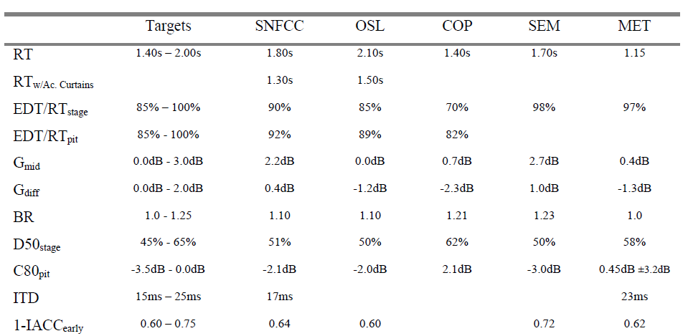The height and width of the screenshot is (336, 688).
Task: Click the ITD row label
Action: pyautogui.click(x=26, y=295)
